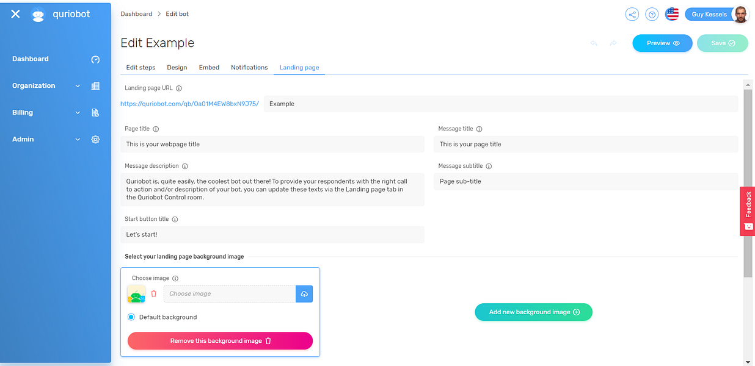Delete image with red trash icon
Image resolution: width=755 pixels, height=366 pixels.
[x=154, y=293]
